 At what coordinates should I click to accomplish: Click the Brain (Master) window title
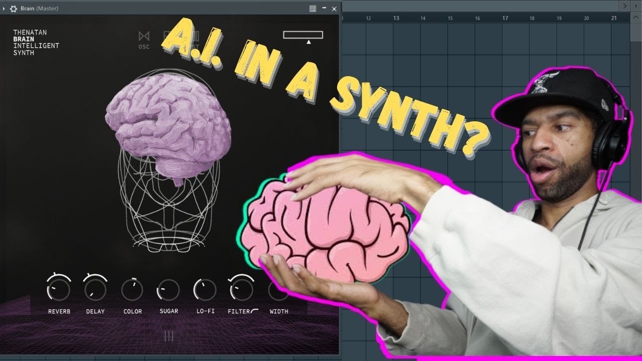[39, 9]
